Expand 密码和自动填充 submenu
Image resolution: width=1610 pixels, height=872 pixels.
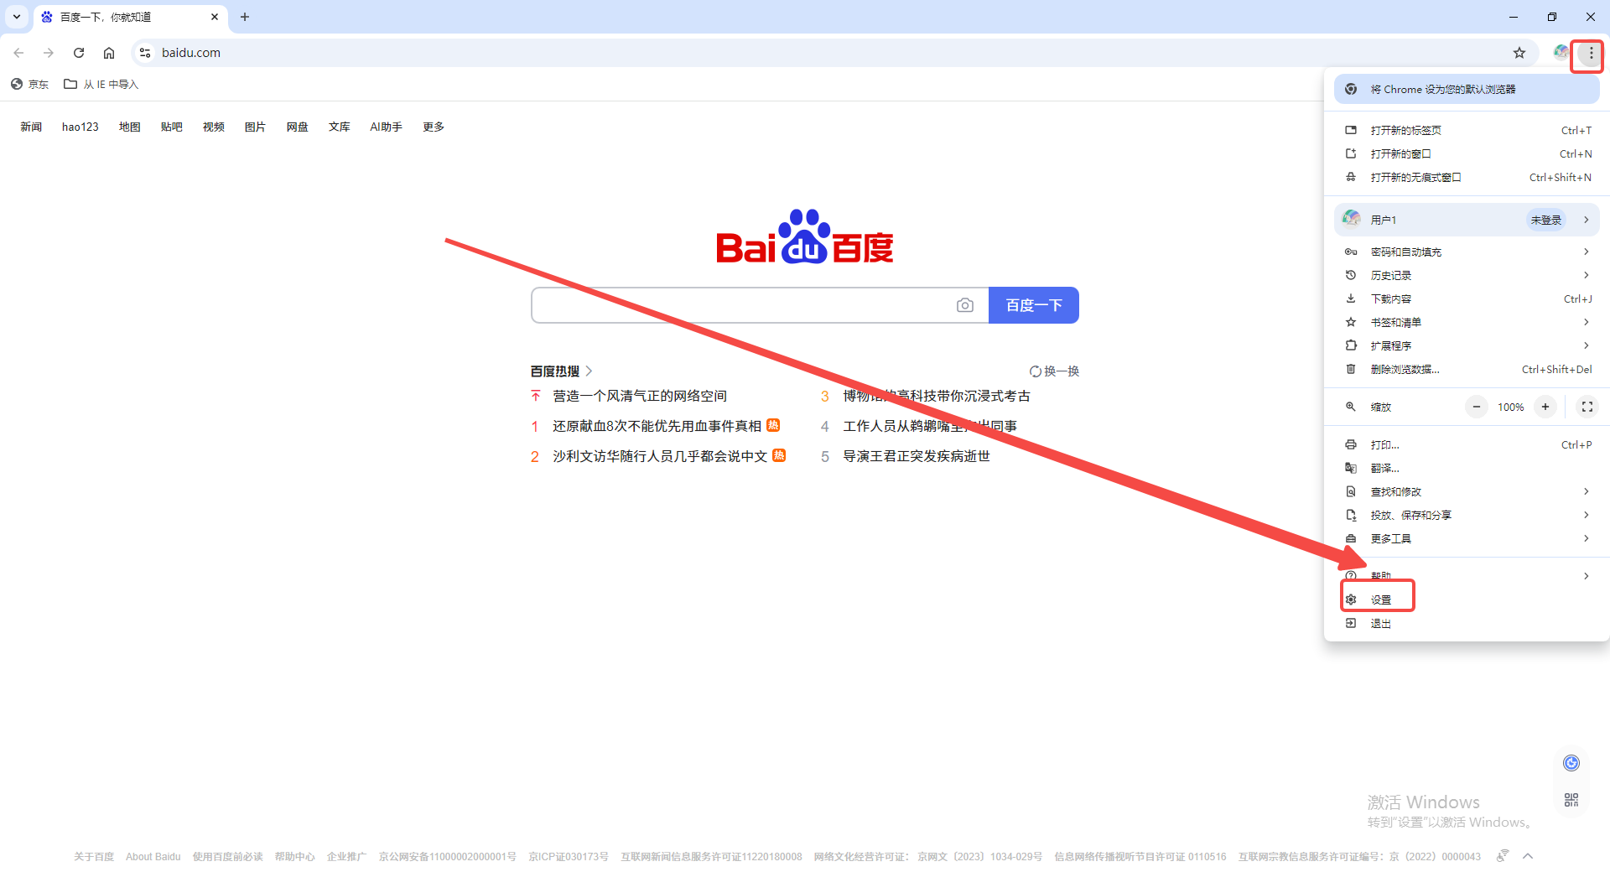(x=1467, y=252)
